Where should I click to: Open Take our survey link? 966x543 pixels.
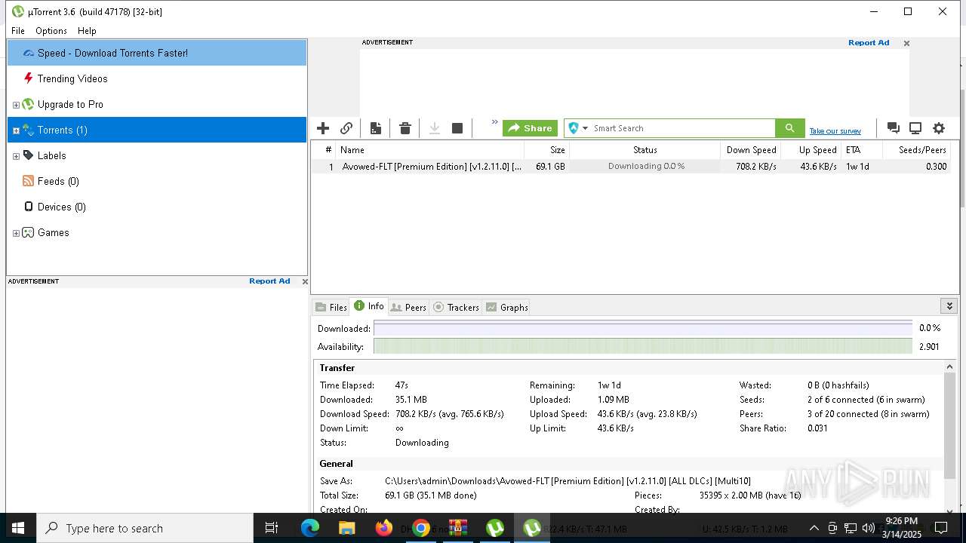[835, 131]
